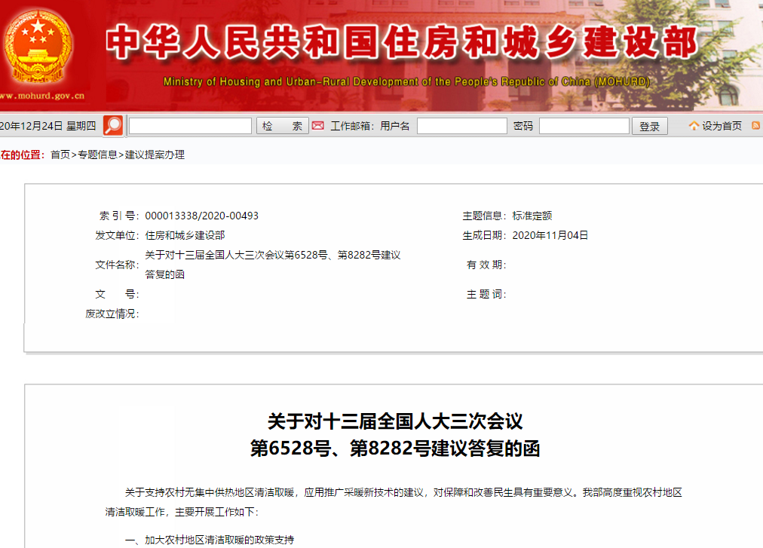Click the English ministry name subtitle
The image size is (763, 548).
pos(406,82)
